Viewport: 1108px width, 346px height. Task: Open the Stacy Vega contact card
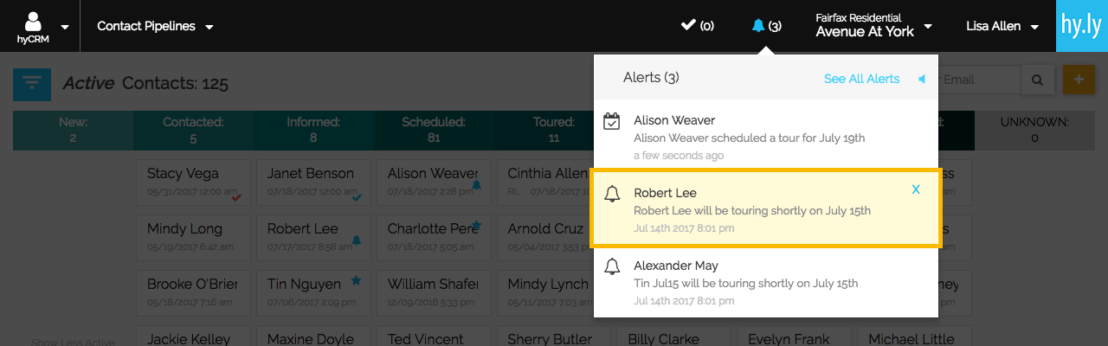tap(193, 182)
